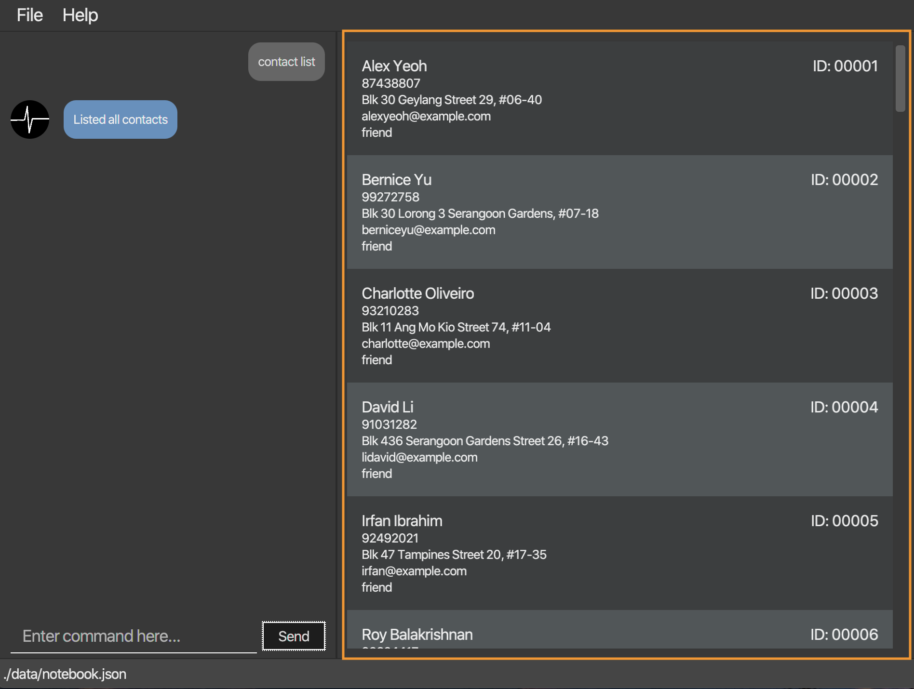Screen dimensions: 914x689
Task: Click phone number 93210283
Action: (390, 311)
